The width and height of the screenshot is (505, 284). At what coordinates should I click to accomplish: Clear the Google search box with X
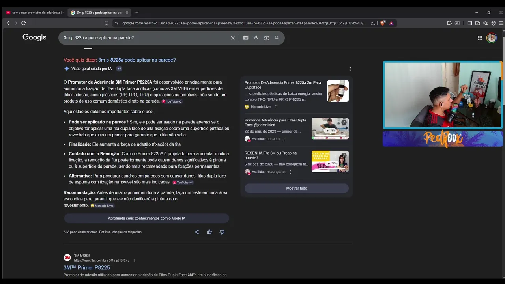click(x=233, y=38)
